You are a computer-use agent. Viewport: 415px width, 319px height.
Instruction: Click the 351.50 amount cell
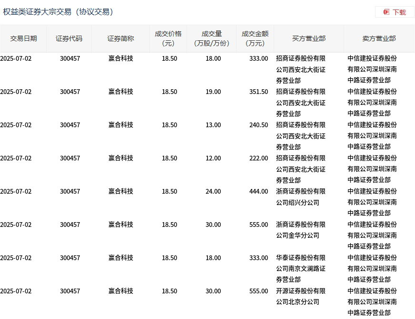(258, 92)
